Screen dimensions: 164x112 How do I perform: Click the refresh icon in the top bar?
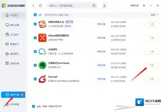(x=40, y=5)
